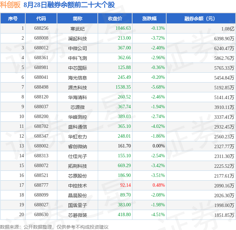
Task: Click the red 0.48% change value
Action: coord(159,185)
